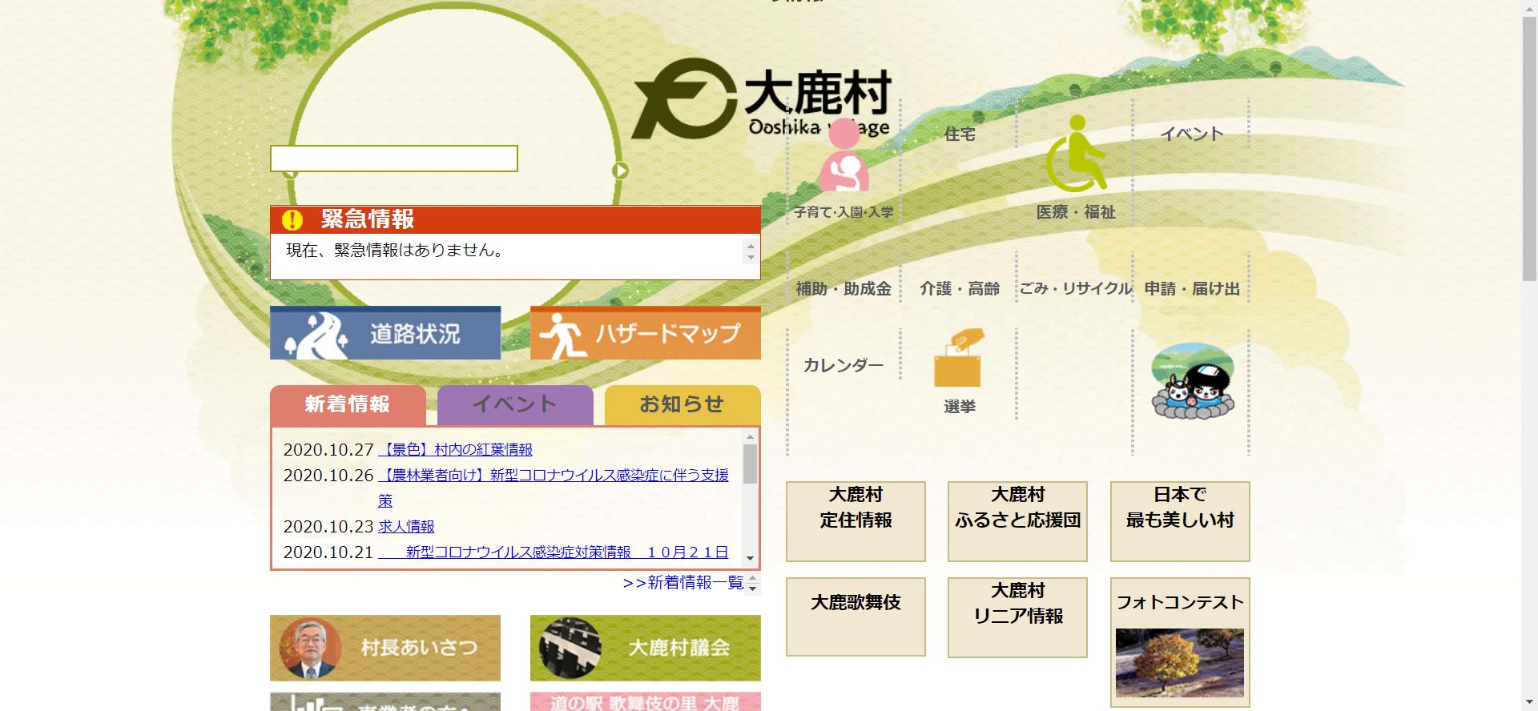
Task: Click the previous-slide arrow on the circle
Action: (291, 172)
